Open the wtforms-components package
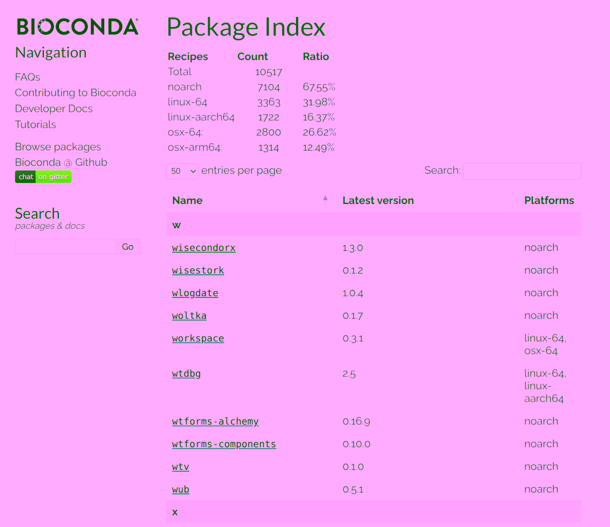Image resolution: width=610 pixels, height=527 pixels. 224,444
